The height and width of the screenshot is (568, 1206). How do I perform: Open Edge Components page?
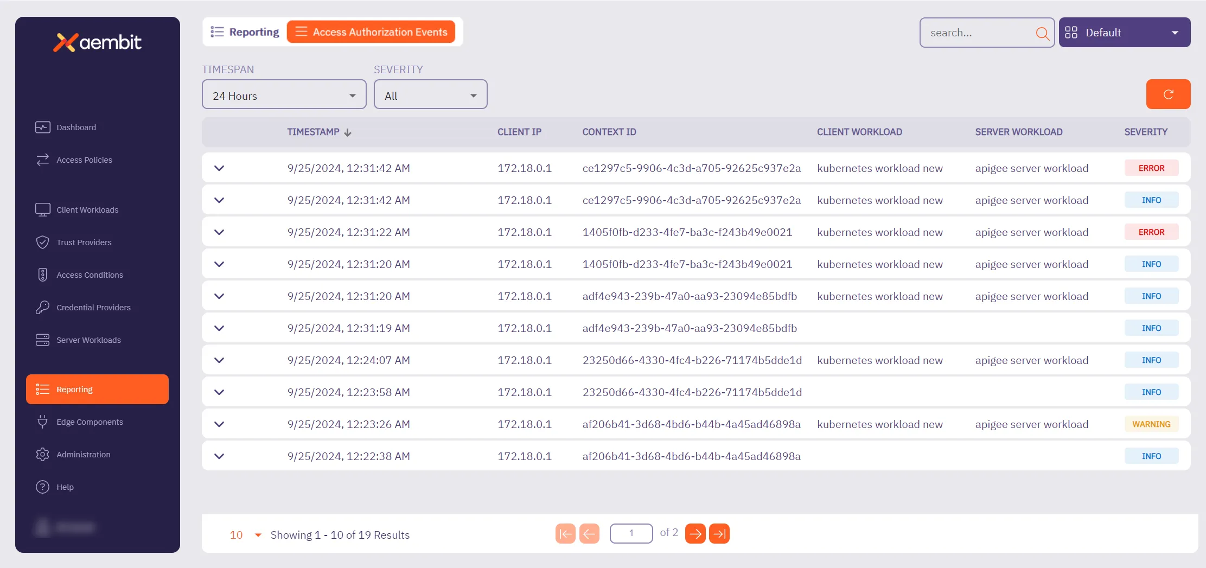pyautogui.click(x=90, y=422)
